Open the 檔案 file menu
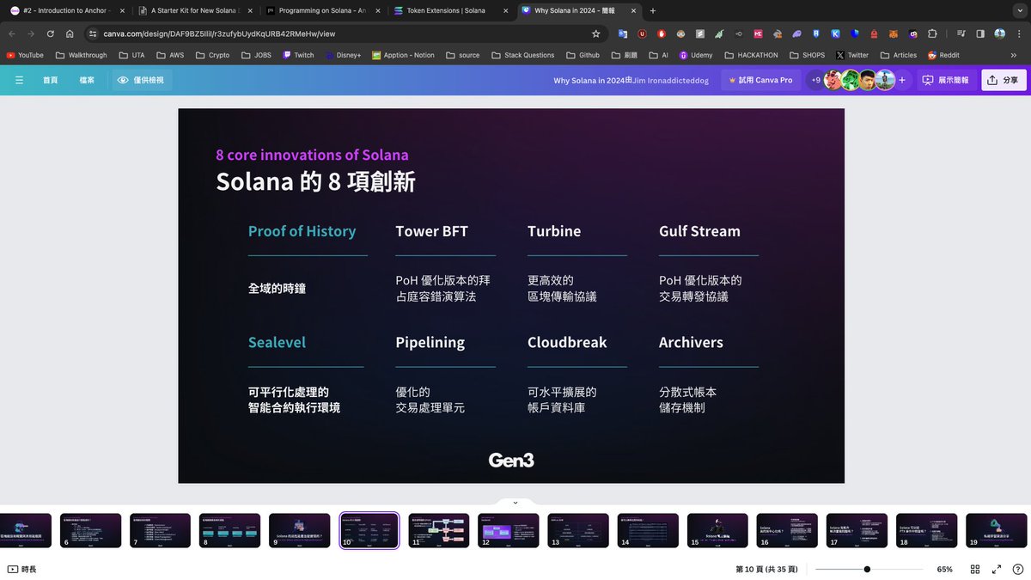This screenshot has height=580, width=1031. pyautogui.click(x=87, y=80)
